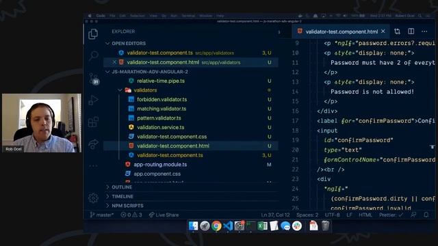
Task: Split the editor to the right
Action: coord(411,31)
